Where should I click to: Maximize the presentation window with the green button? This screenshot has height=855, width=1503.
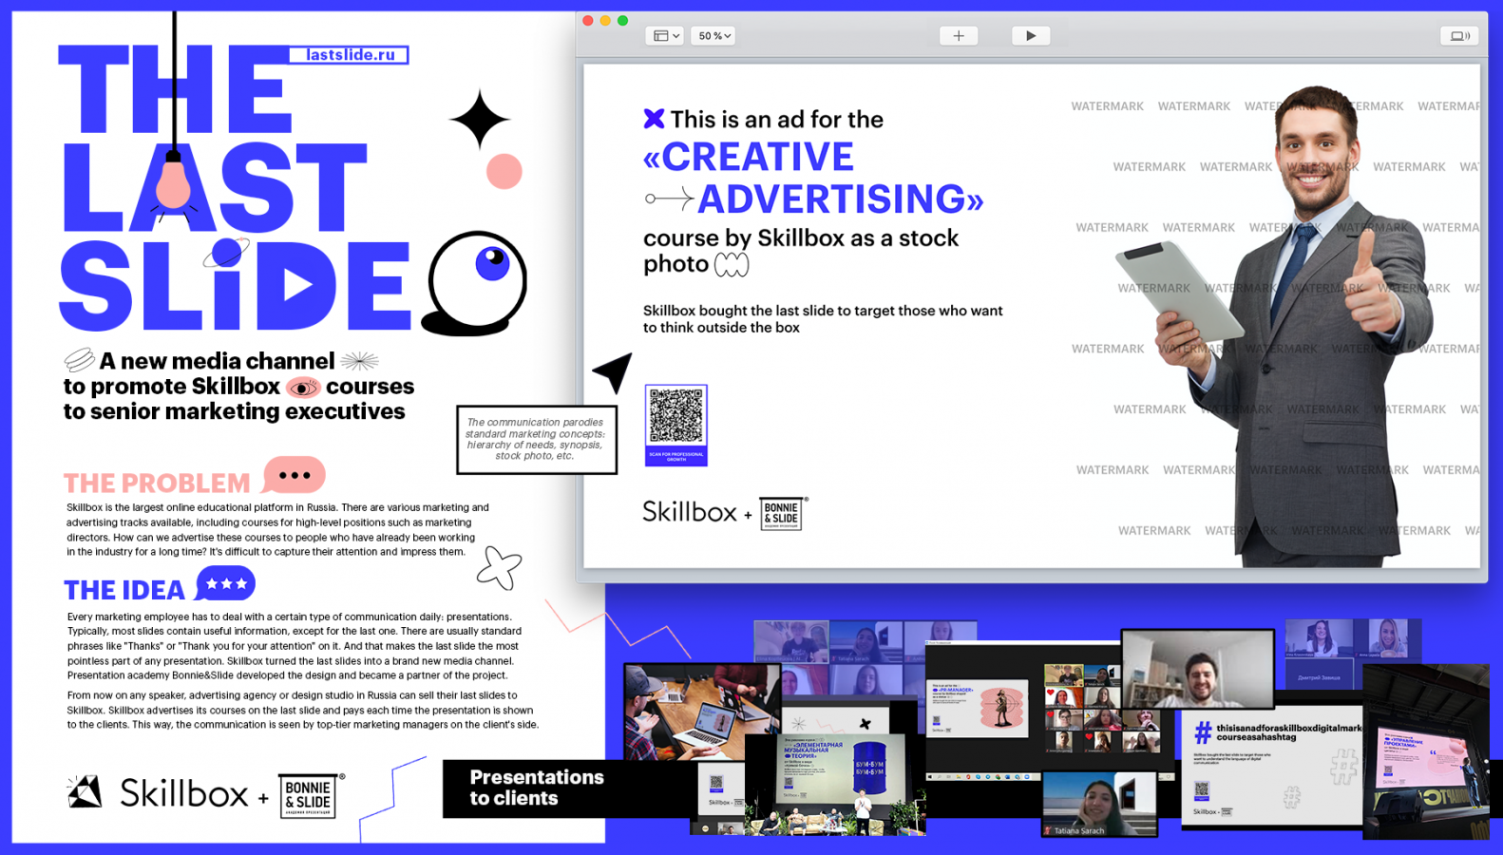tap(622, 20)
